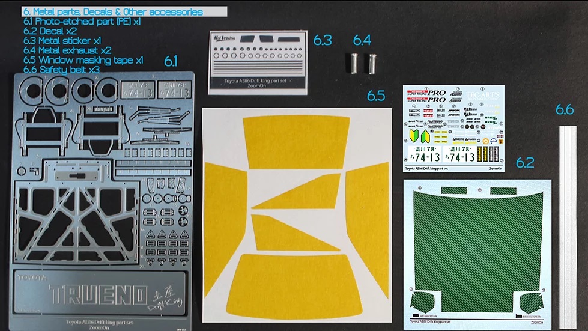Click the right green mirror cover decal
Screen dimensions: 588x331
tap(531, 303)
